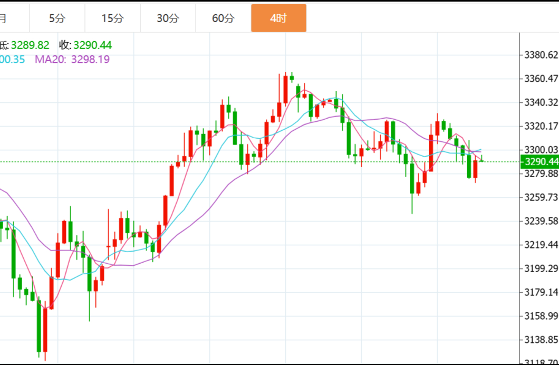The image size is (559, 365).
Task: Click the closing price value after 收
Action: [92, 46]
